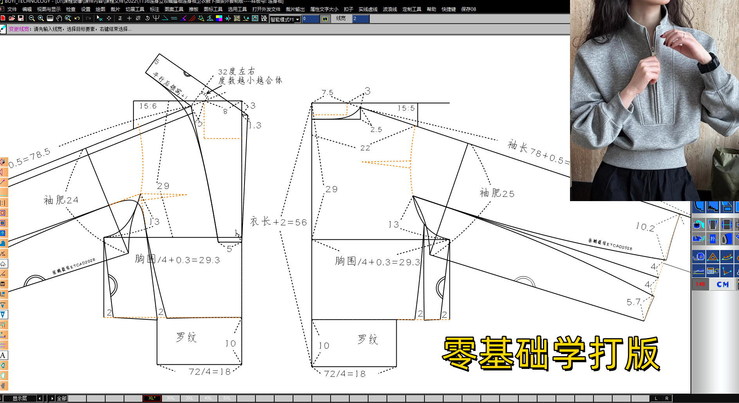Select the Zoom In magnifier tool
The height and width of the screenshot is (403, 739).
[x=40, y=18]
